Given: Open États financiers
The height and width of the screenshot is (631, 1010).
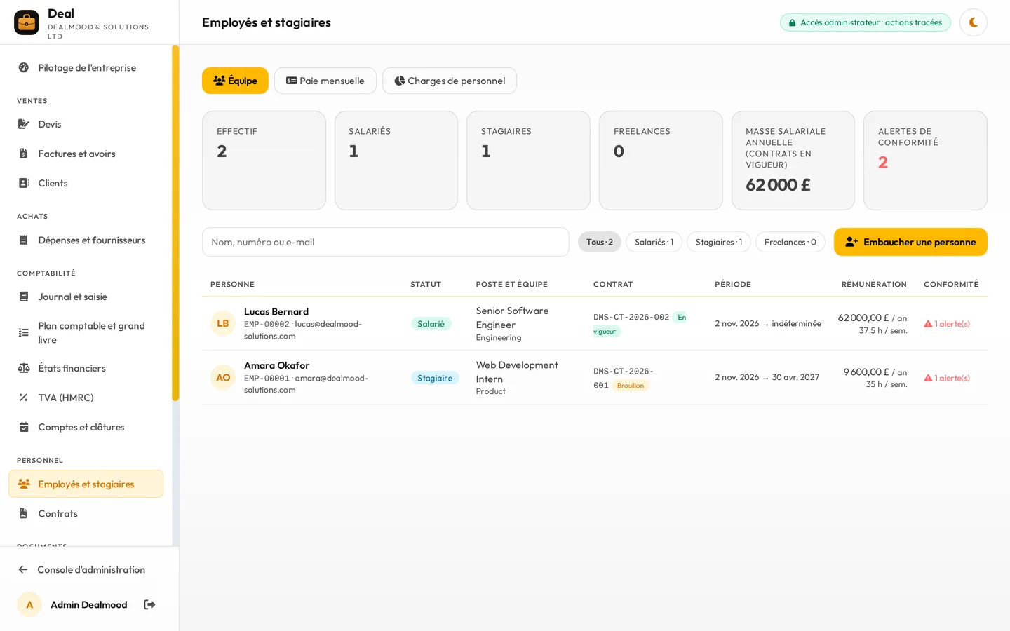Looking at the screenshot, I should (x=86, y=368).
